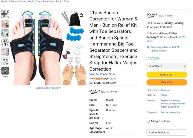
Task: Open the Bunion Pads breadcrumb category
Action: [x=63, y=1]
